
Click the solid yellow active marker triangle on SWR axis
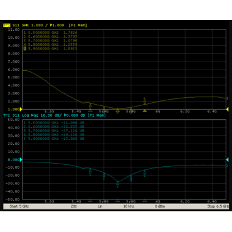pyautogui.click(x=145, y=111)
